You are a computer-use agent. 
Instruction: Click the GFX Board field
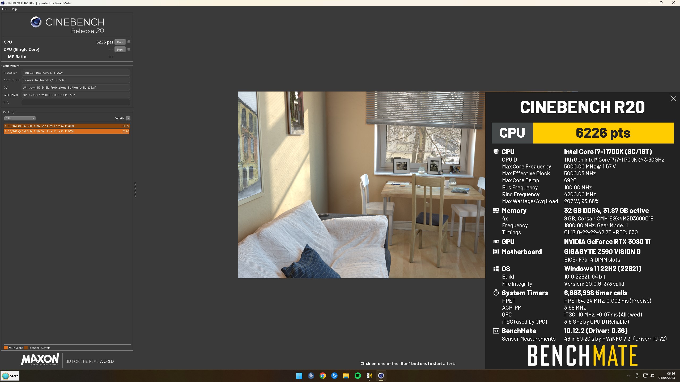pyautogui.click(x=76, y=95)
